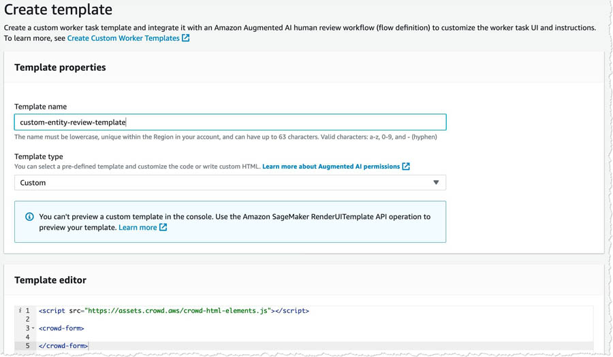Viewport: 613px width, 357px height.
Task: Select line number 4 in editor gutter
Action: [27, 337]
